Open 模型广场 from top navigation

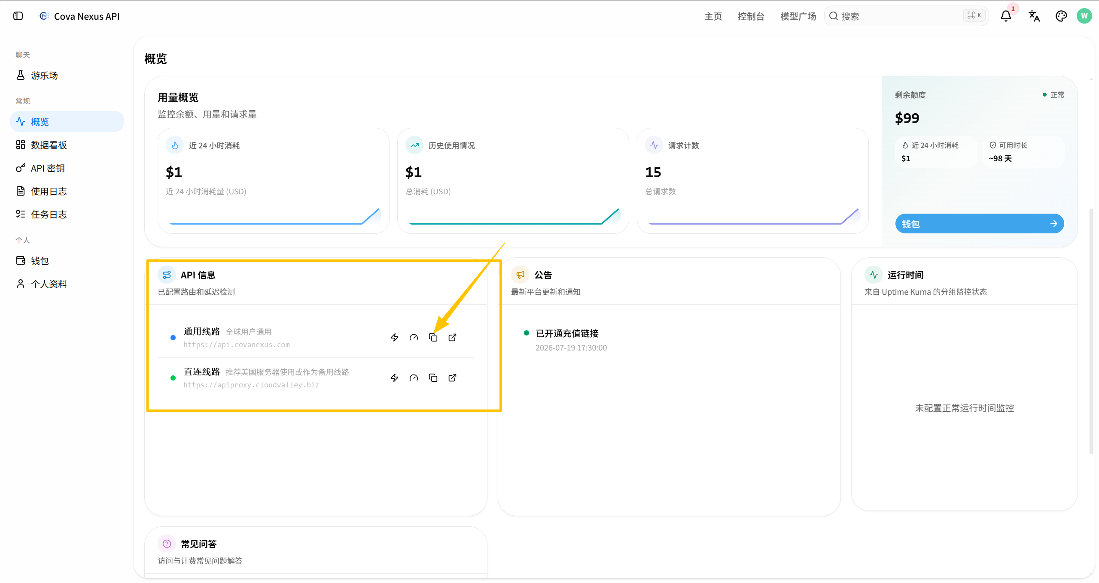[x=798, y=16]
